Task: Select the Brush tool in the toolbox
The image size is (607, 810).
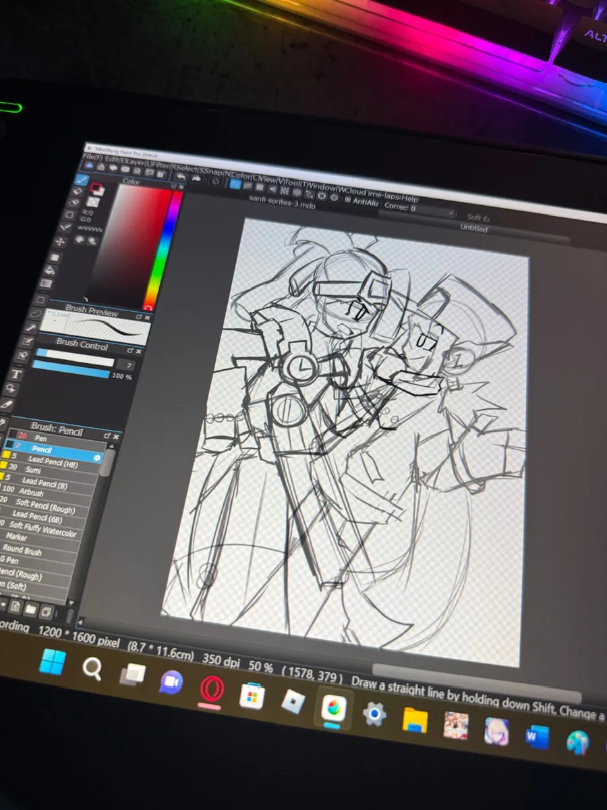Action: pos(82,180)
